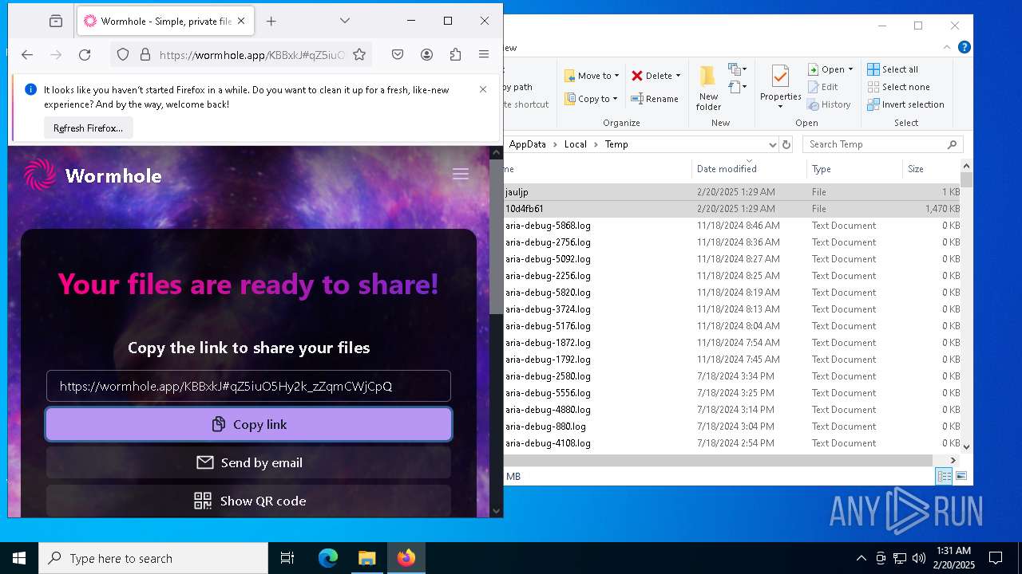Image resolution: width=1022 pixels, height=574 pixels.
Task: Open the Pocket save icon
Action: pyautogui.click(x=398, y=54)
